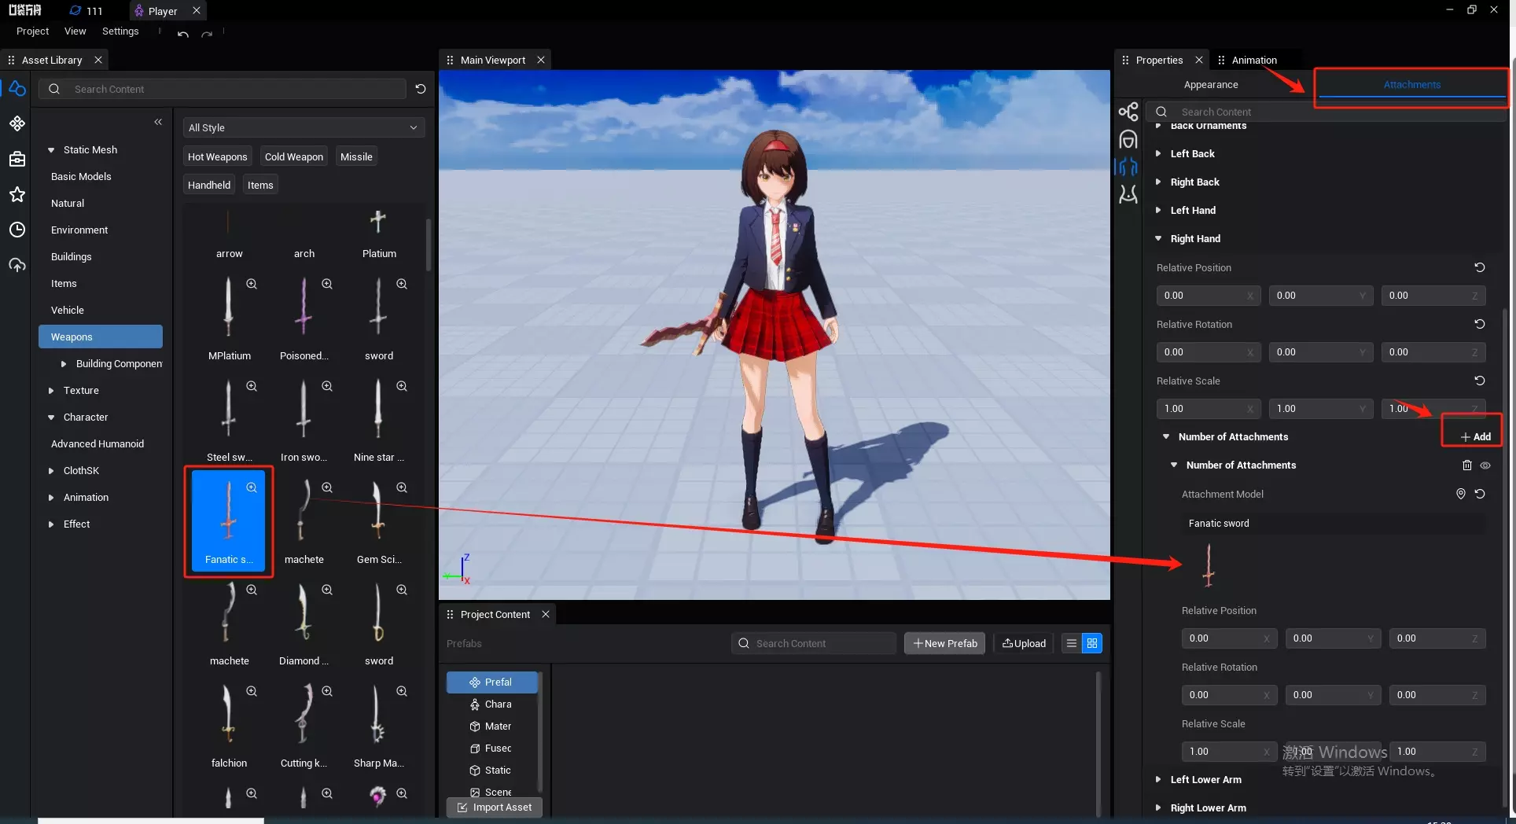Select the Chara folder in Project Content
Screen dimensions: 1516x824
click(x=491, y=704)
